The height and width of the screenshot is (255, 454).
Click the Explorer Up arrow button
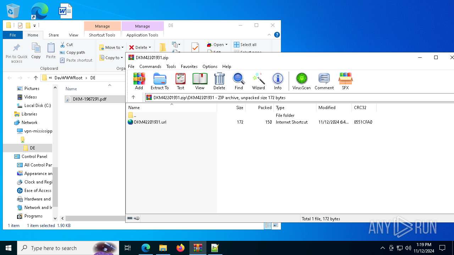[x=35, y=78]
